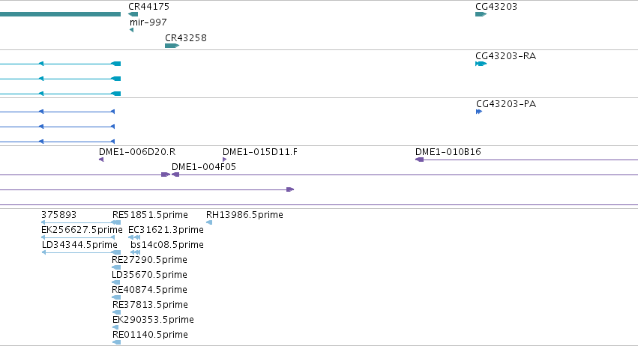Select the CG43203-PA protein glyph

click(479, 112)
